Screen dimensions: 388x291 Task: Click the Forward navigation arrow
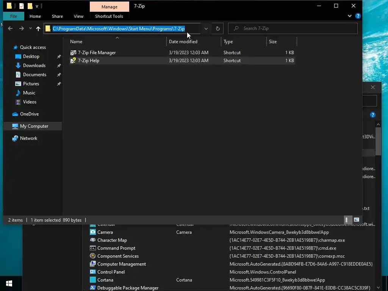[22, 28]
